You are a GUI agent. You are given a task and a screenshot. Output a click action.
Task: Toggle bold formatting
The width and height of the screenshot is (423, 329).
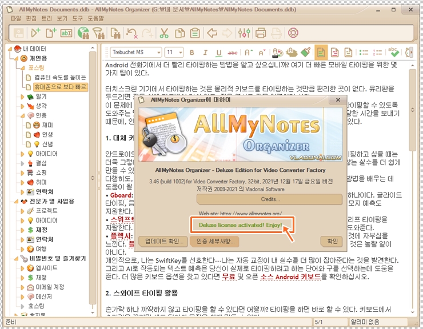pos(192,53)
